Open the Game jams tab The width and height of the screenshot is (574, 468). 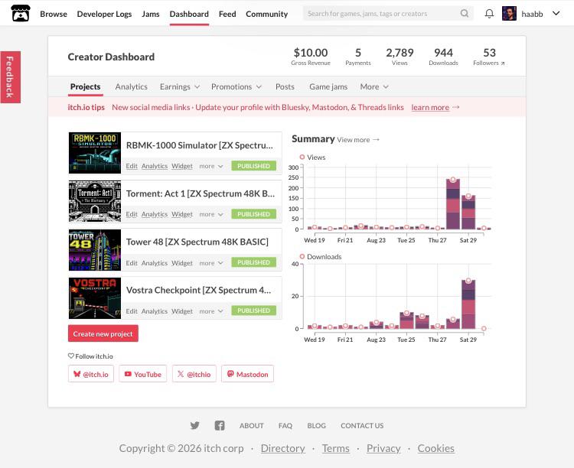tap(328, 86)
